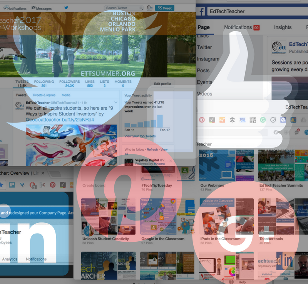Close the LinkedIn Overview browser tab
Viewport: 308px width, 284px height.
click(43, 173)
